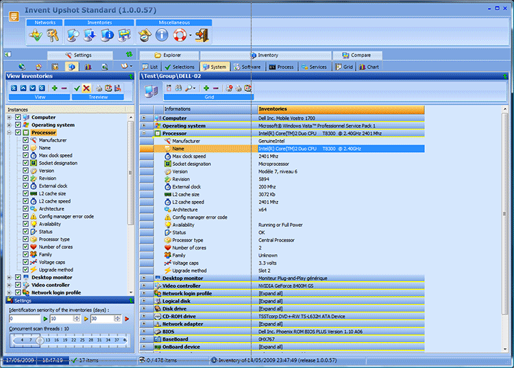The image size is (514, 368).
Task: Expand the Computer node in Instances tree
Action: (x=9, y=117)
